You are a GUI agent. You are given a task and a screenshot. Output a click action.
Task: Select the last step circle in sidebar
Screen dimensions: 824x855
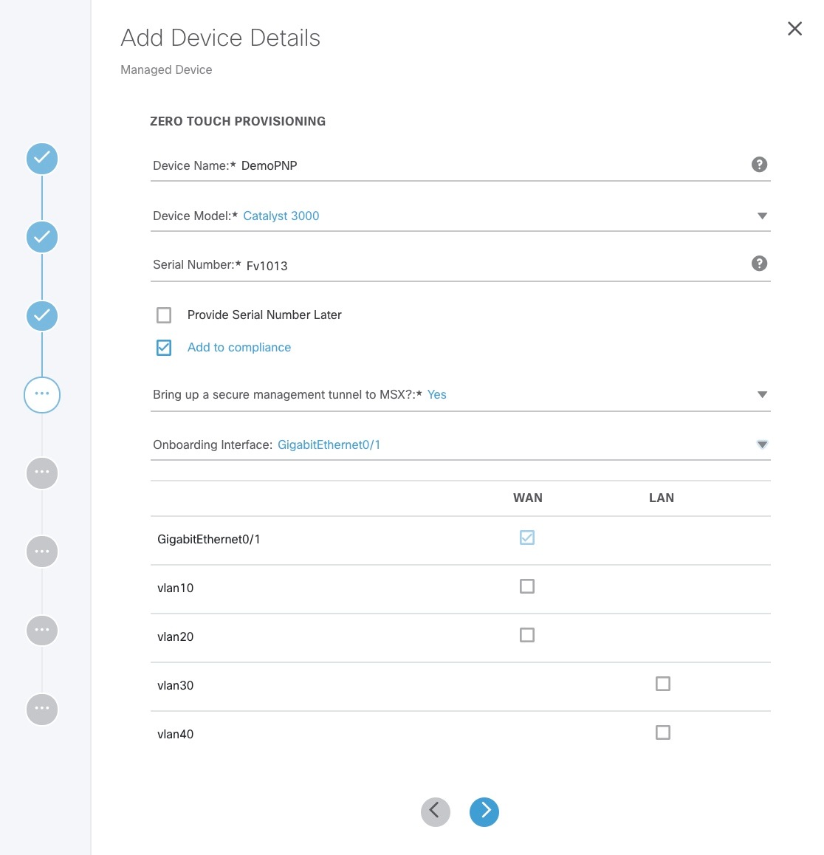pyautogui.click(x=41, y=709)
